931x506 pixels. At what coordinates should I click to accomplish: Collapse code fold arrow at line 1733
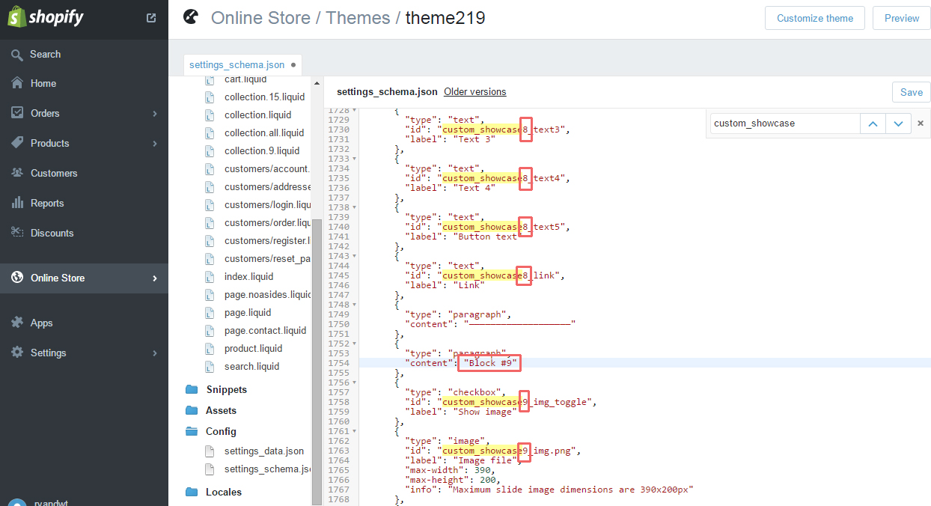[354, 159]
